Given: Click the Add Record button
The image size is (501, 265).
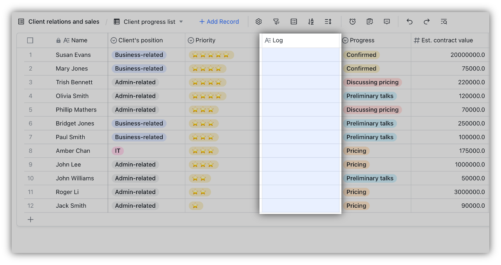Looking at the screenshot, I should [219, 21].
